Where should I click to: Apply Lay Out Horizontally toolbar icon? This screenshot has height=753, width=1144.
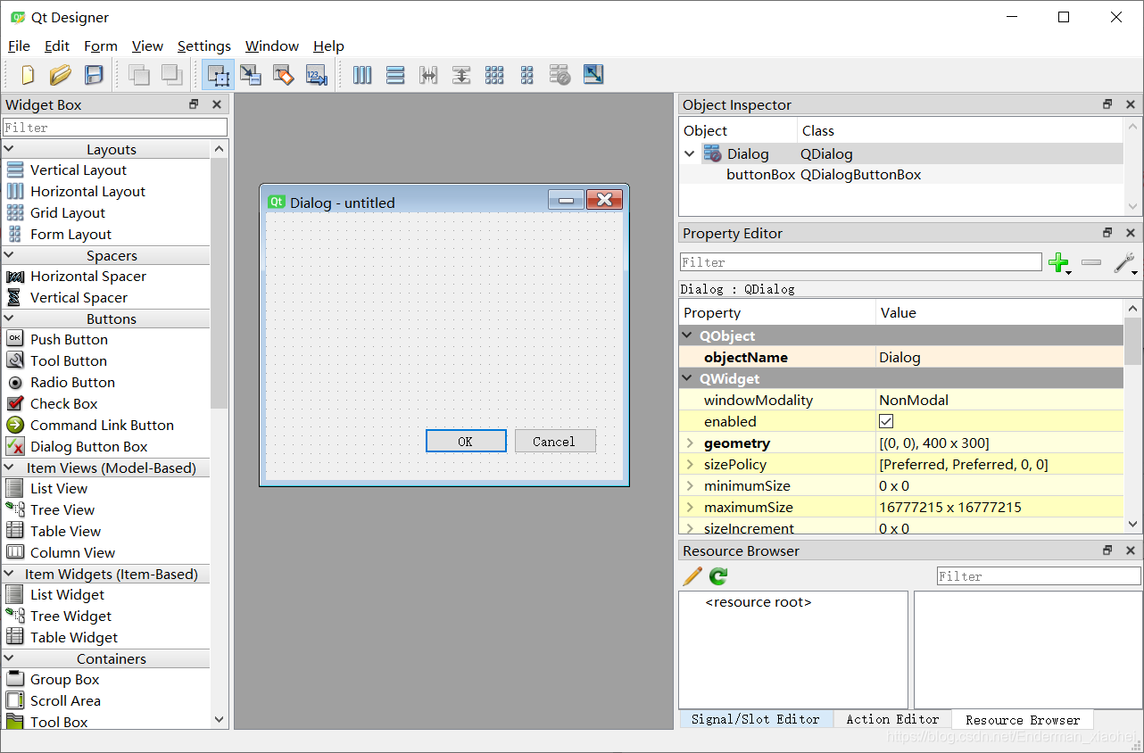click(x=362, y=75)
